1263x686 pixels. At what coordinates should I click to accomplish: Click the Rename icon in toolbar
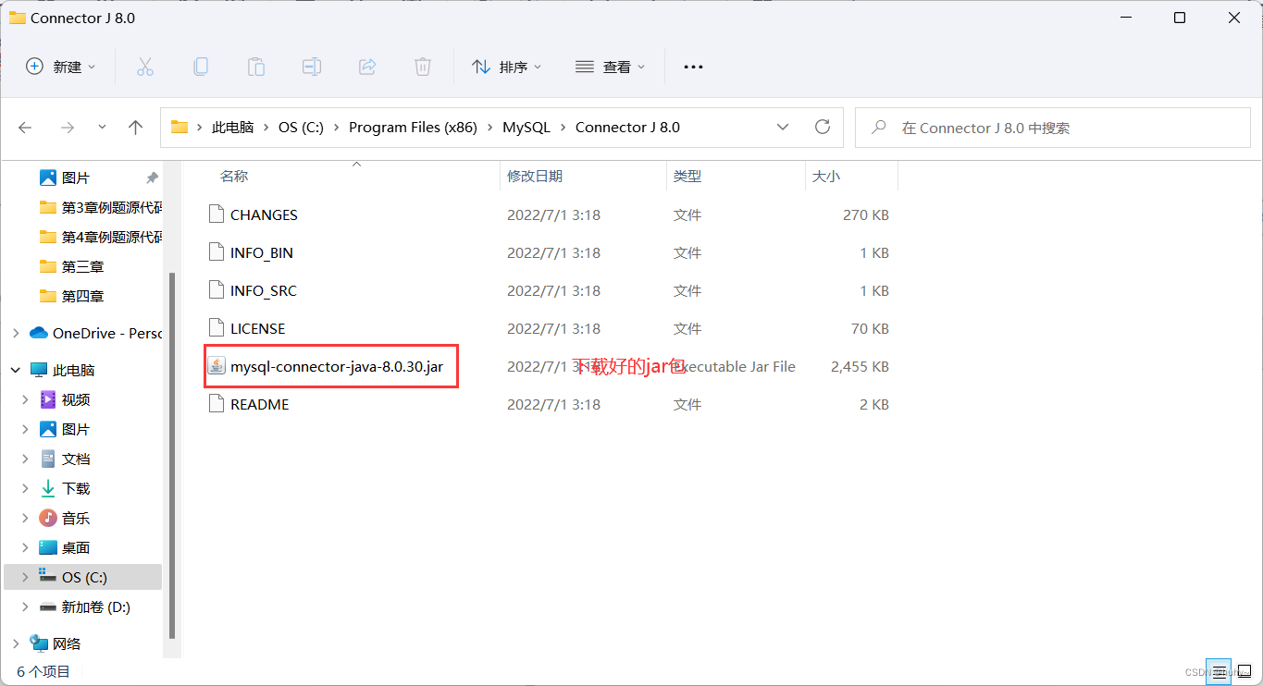(312, 67)
